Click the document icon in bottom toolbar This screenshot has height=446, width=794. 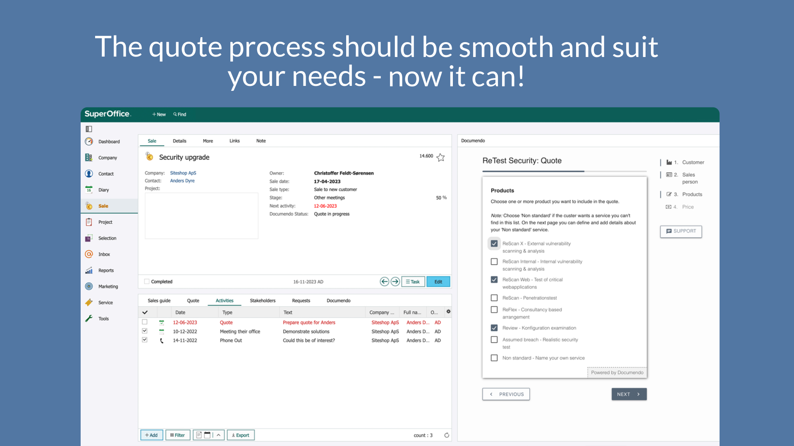click(x=199, y=435)
